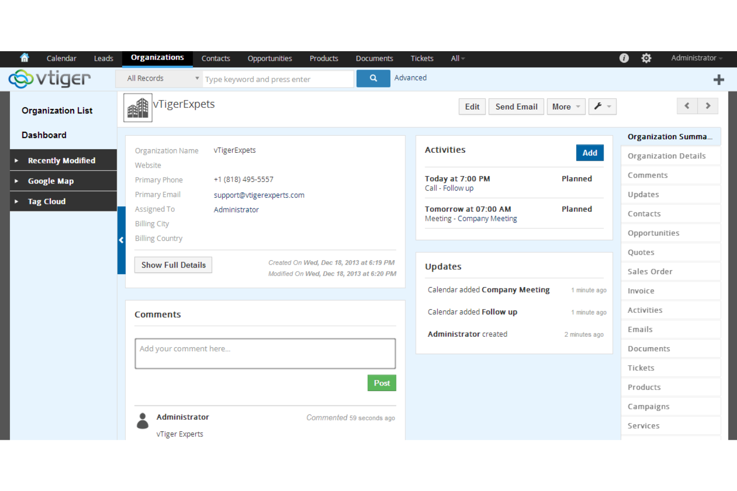737x491 pixels.
Task: Select Organization Summary related tab
Action: coord(670,136)
